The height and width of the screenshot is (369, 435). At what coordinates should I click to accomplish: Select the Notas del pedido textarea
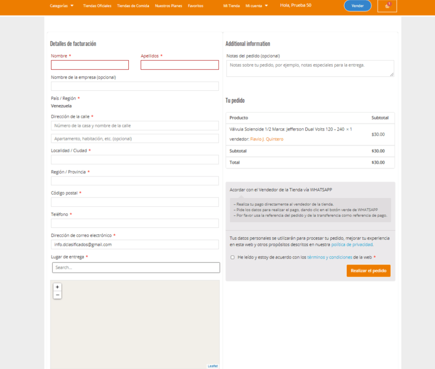tap(310, 68)
